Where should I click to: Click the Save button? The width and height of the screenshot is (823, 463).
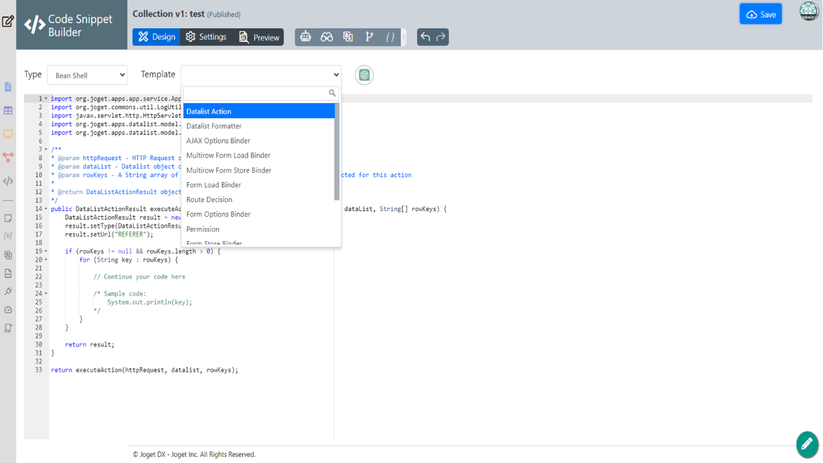click(x=761, y=15)
